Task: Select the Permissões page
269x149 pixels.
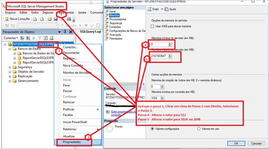Action: [116, 39]
